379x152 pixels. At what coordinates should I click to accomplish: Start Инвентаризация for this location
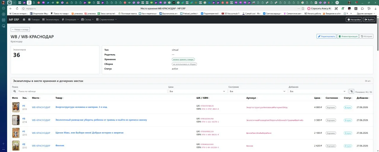click(348, 37)
